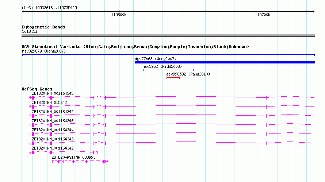The height and width of the screenshot is (182, 325).
Task: Open the nsv3952 (Kidd2008) variant label
Action: coord(162,66)
